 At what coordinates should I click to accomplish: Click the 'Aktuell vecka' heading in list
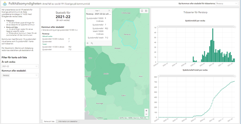pos(48,36)
